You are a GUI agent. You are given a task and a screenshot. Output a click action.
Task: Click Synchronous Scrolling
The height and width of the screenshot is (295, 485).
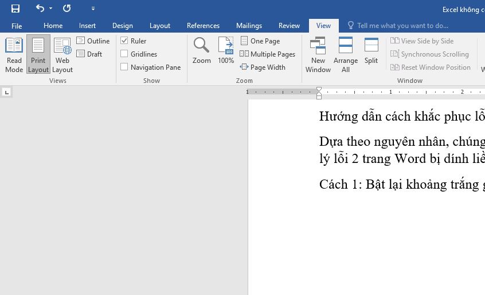(429, 54)
